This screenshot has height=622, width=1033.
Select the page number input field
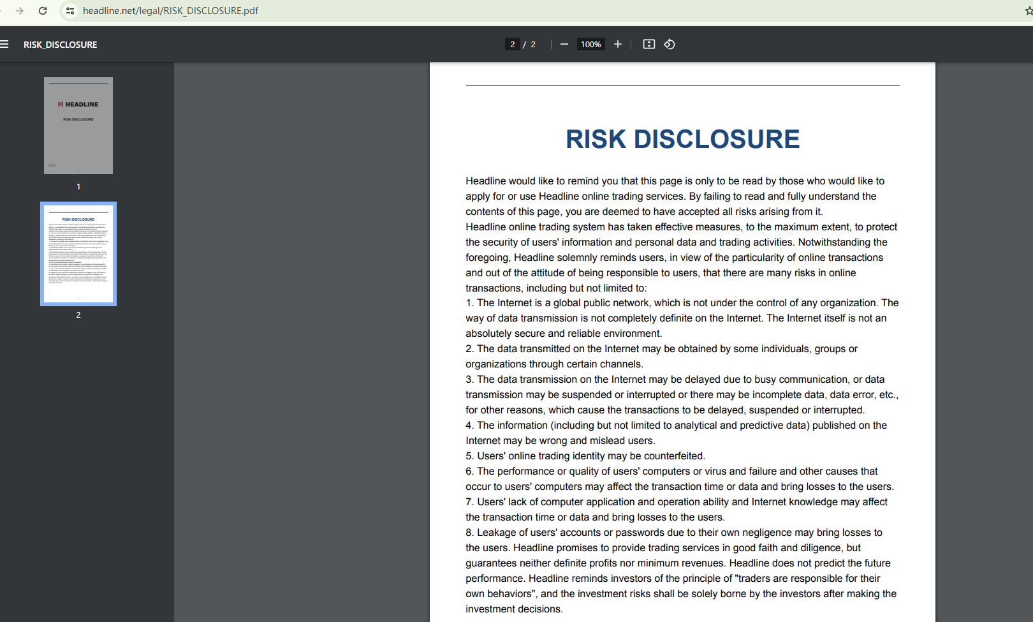tap(513, 44)
